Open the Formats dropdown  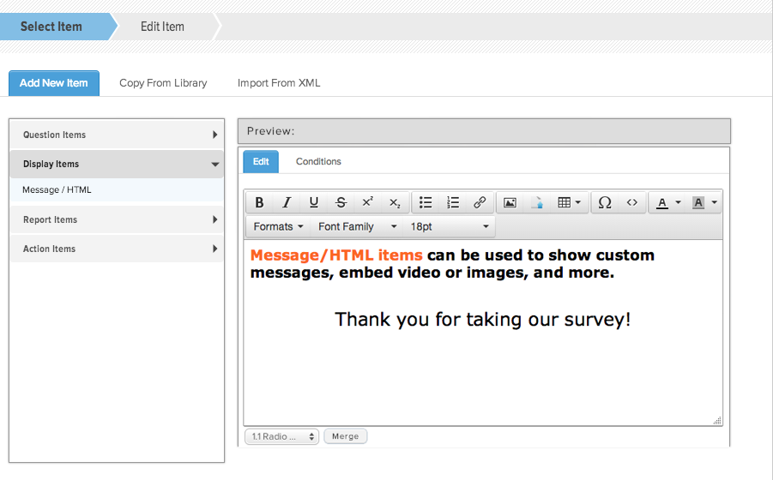(x=278, y=226)
